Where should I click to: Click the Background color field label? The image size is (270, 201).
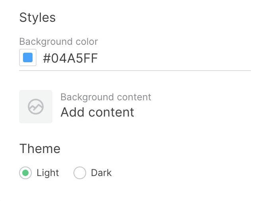(x=58, y=42)
